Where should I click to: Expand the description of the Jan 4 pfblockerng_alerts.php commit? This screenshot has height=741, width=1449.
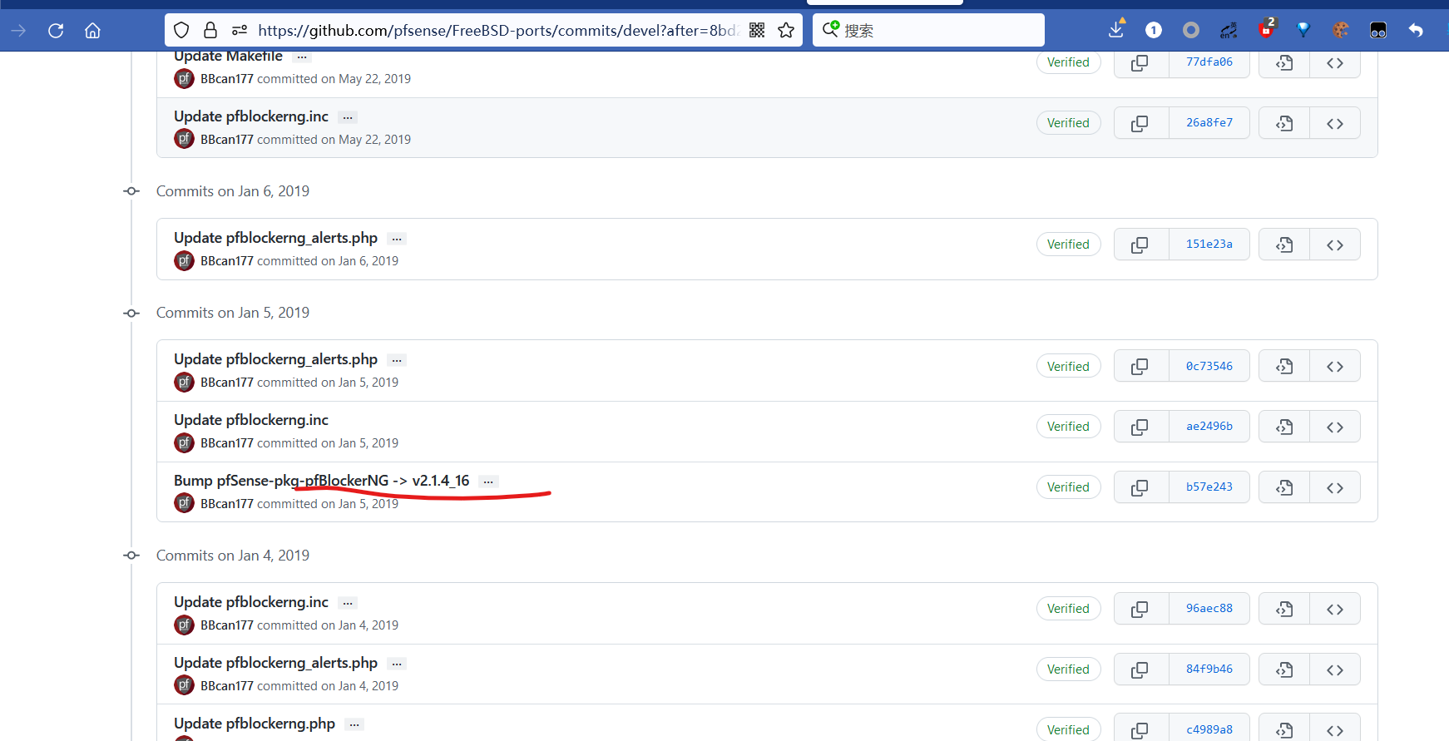[397, 664]
